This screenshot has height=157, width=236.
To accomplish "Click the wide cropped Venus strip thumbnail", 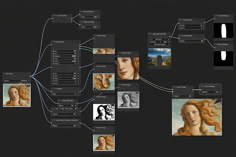I will coord(104,51).
